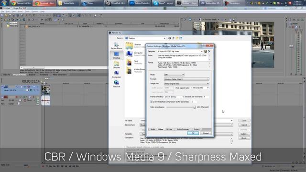Click the Seconds per keyframe field

coord(206,97)
